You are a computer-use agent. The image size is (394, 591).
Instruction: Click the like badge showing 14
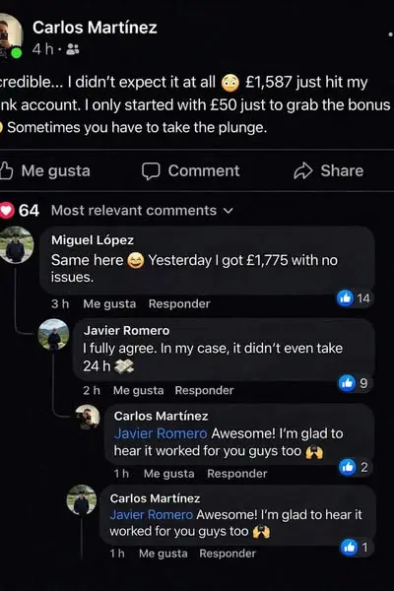tap(354, 298)
